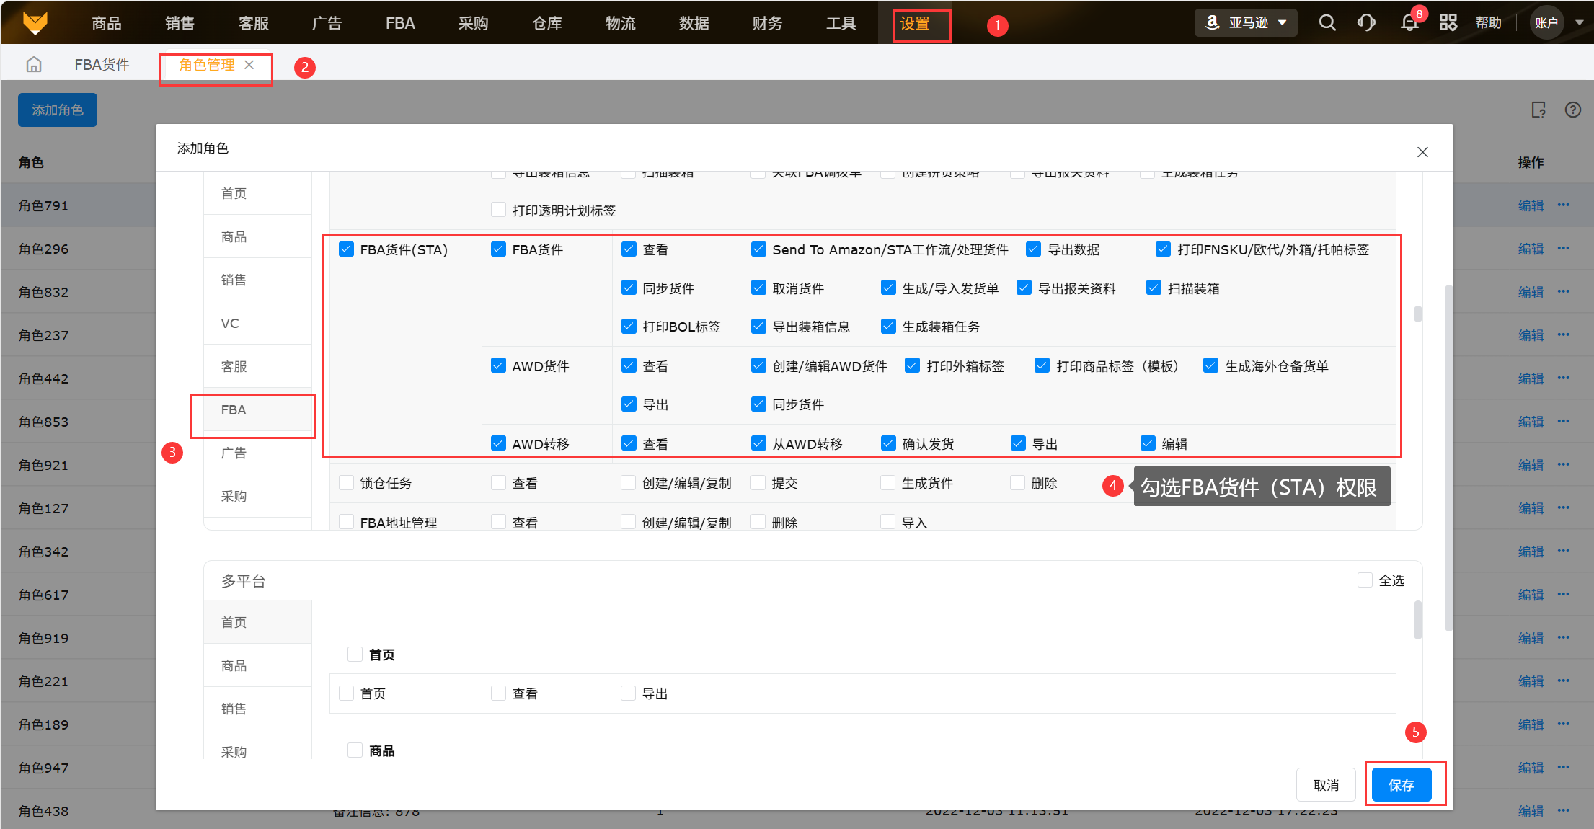Go to the home icon tab
This screenshot has width=1594, height=829.
click(34, 65)
